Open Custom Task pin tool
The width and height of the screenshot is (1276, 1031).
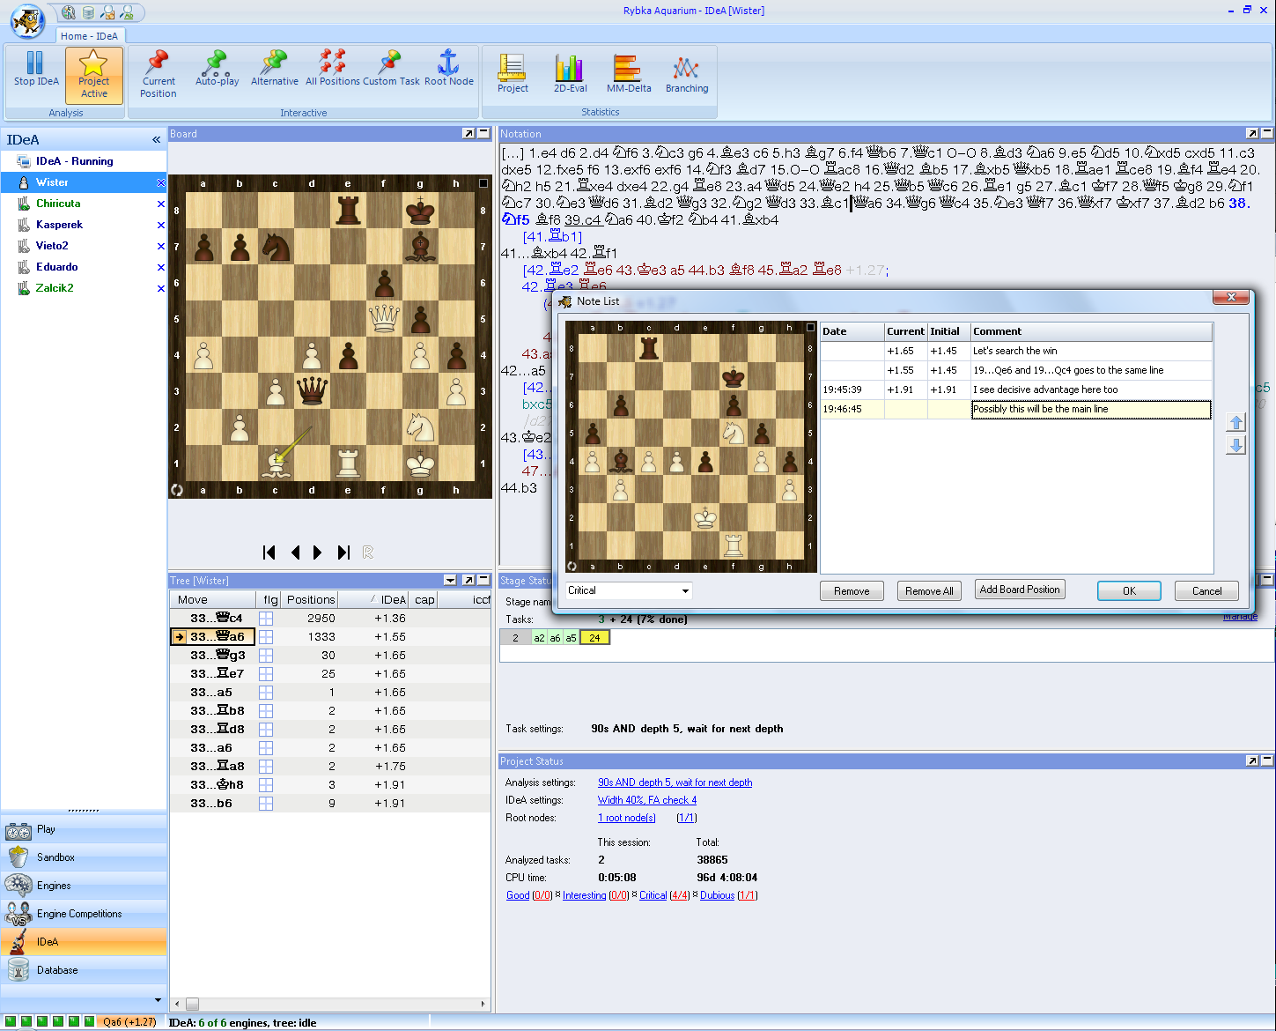(391, 69)
